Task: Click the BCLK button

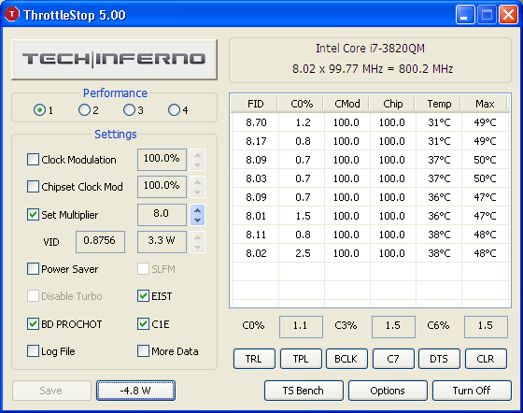Action: click(346, 359)
